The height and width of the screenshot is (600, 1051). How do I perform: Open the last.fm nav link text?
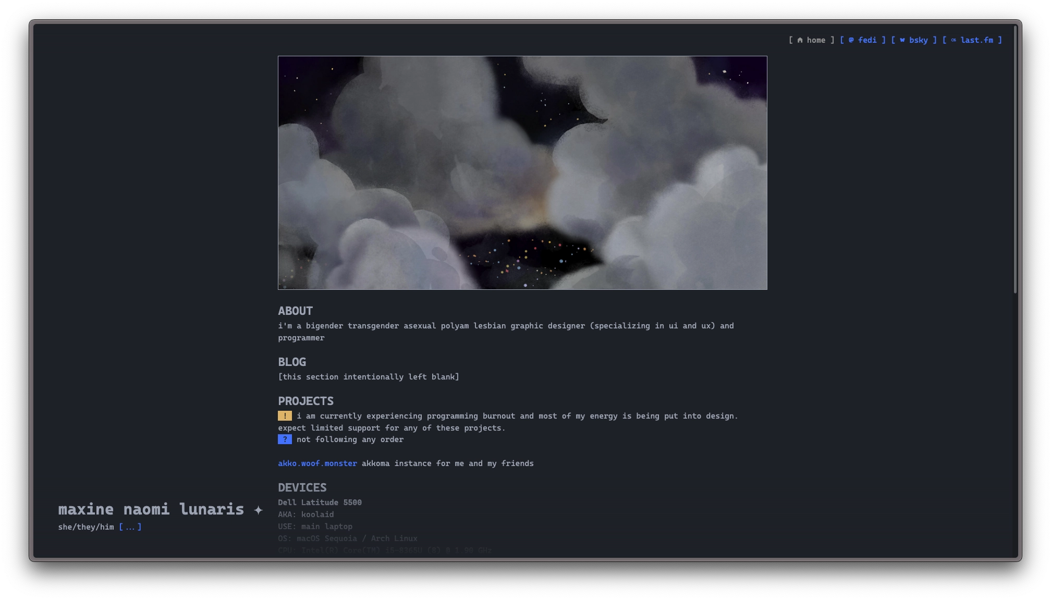coord(976,40)
